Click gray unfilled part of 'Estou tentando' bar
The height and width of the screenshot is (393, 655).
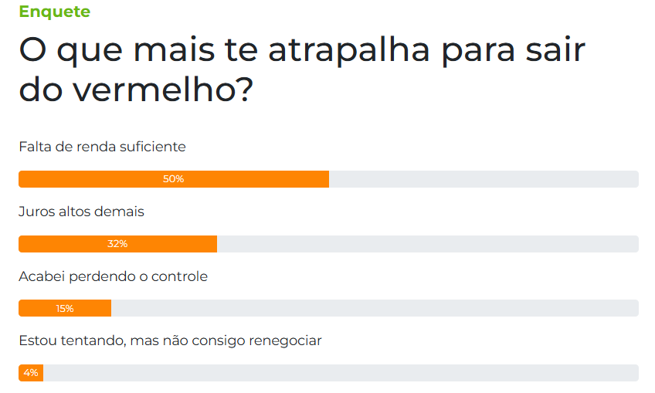coord(341,373)
